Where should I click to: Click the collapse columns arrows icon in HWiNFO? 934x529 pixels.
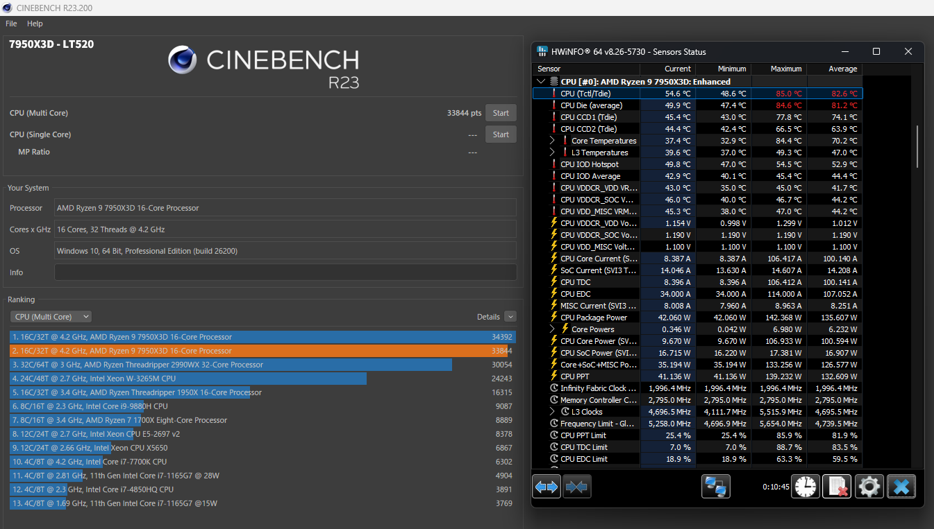tap(576, 487)
